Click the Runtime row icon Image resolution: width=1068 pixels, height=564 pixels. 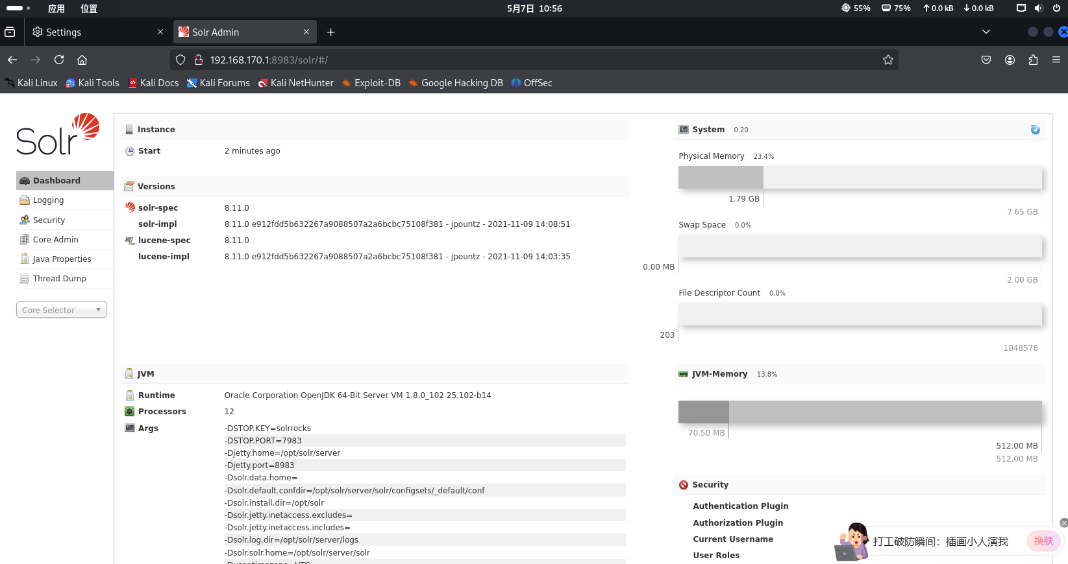click(x=130, y=395)
